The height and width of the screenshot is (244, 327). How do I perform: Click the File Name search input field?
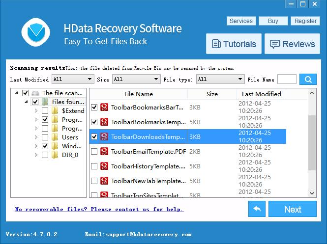(x=287, y=79)
